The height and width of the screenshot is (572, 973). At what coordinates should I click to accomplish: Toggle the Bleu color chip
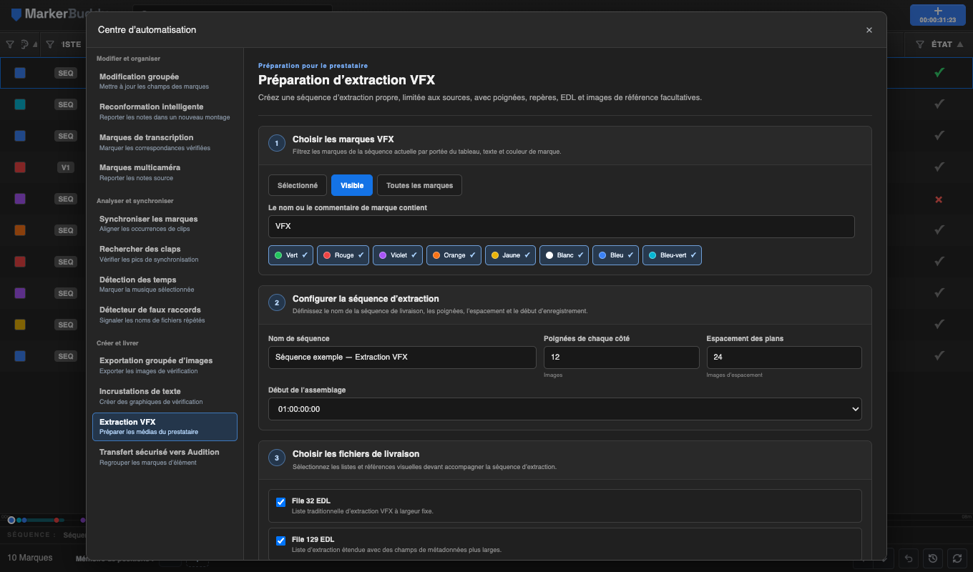615,255
